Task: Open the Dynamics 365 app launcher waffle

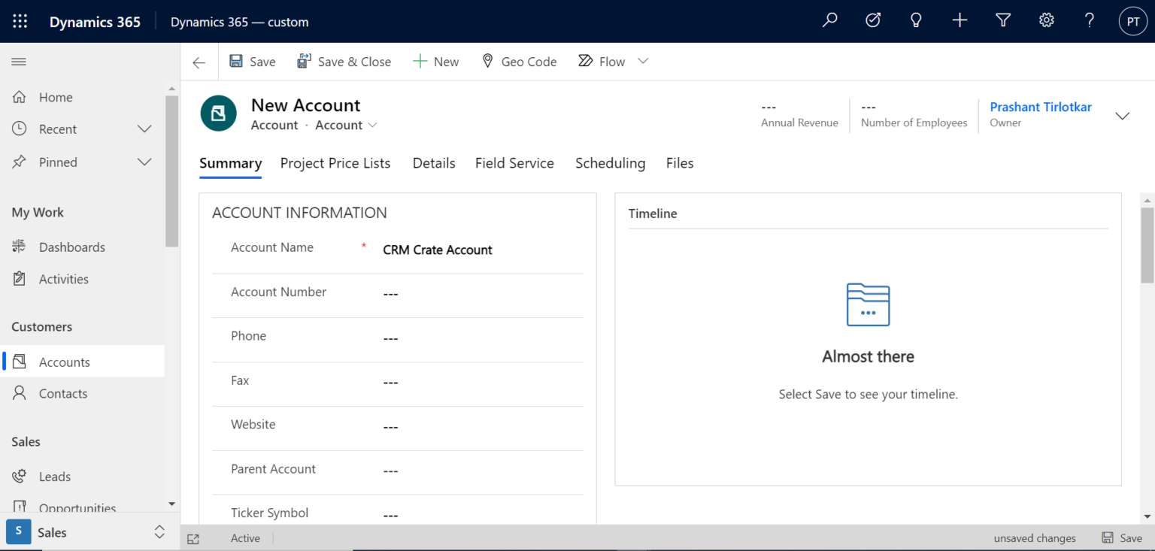Action: (x=20, y=21)
